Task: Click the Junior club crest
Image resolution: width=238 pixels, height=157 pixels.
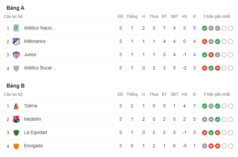Action: coord(16,55)
